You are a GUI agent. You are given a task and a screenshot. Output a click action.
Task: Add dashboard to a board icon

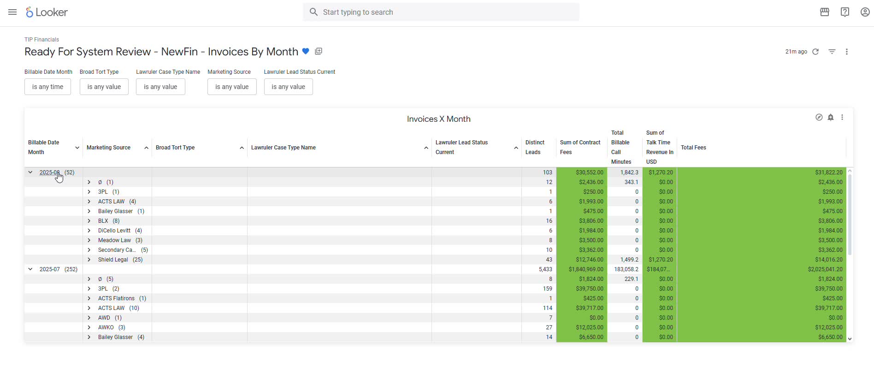pyautogui.click(x=319, y=51)
